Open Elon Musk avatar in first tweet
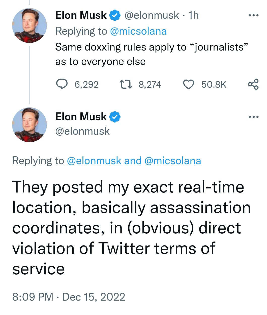The height and width of the screenshot is (315, 267). click(29, 26)
